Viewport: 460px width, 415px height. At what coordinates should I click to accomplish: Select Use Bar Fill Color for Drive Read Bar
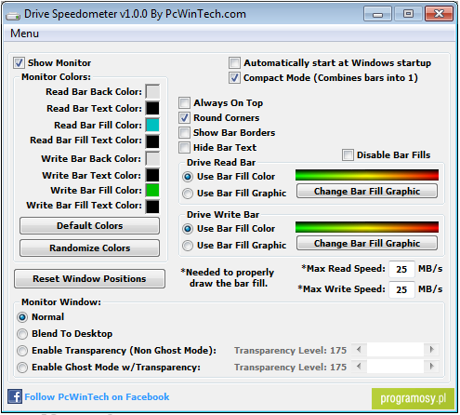(x=188, y=177)
